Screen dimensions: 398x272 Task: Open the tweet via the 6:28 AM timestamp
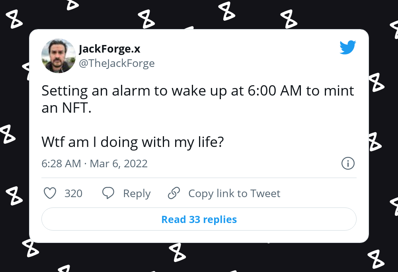click(x=61, y=163)
